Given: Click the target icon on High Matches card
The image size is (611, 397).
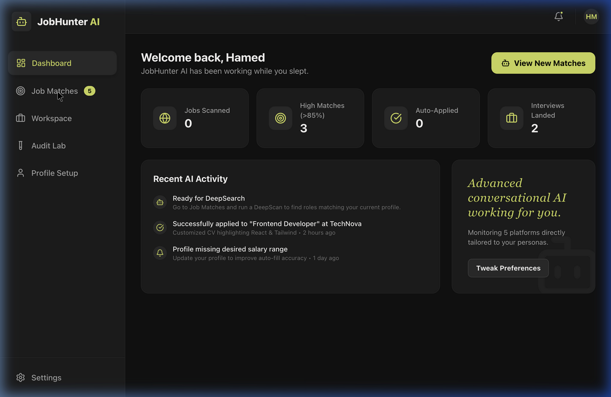Looking at the screenshot, I should click(280, 118).
